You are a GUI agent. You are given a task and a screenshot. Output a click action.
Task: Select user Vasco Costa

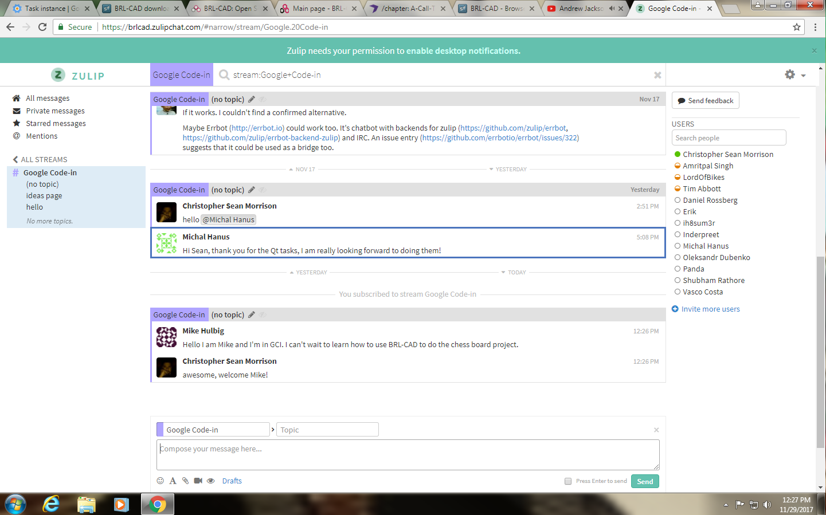[703, 292]
